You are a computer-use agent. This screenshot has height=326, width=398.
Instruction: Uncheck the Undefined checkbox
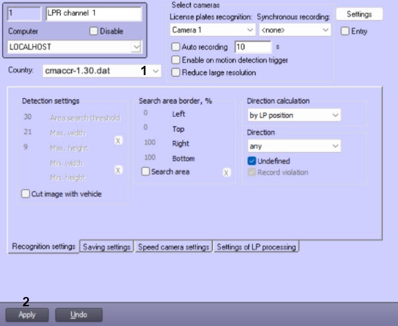252,161
